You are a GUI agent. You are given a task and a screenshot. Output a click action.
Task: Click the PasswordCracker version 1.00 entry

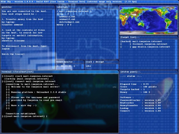tap(140, 100)
